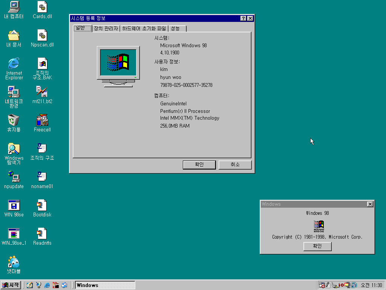Image resolution: width=386 pixels, height=290 pixels.
Task: Click Internet Explorer quick launch icon
Action: [47, 285]
